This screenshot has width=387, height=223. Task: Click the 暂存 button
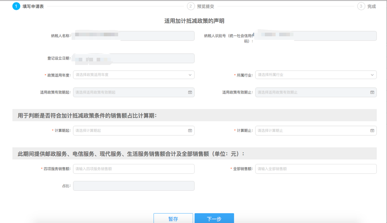point(173,219)
